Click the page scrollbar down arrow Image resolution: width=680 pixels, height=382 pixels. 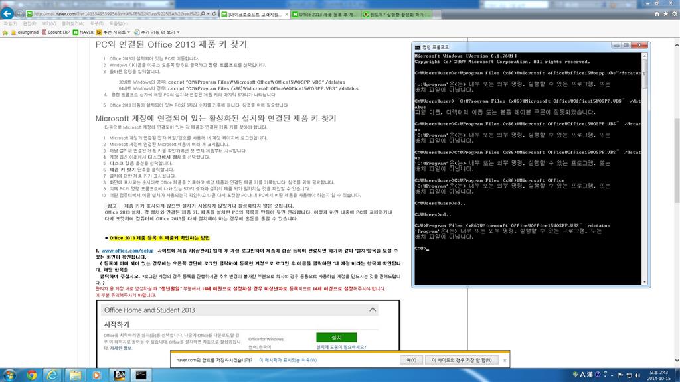click(677, 360)
